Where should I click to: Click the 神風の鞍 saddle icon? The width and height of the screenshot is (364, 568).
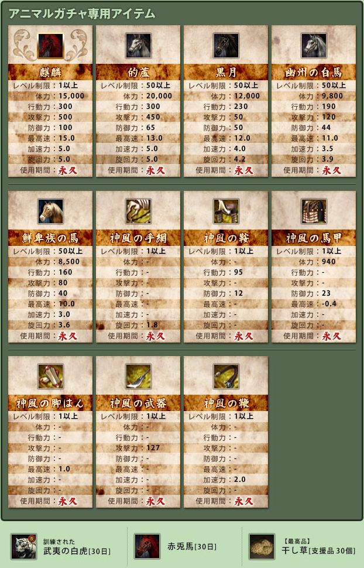[x=226, y=211]
